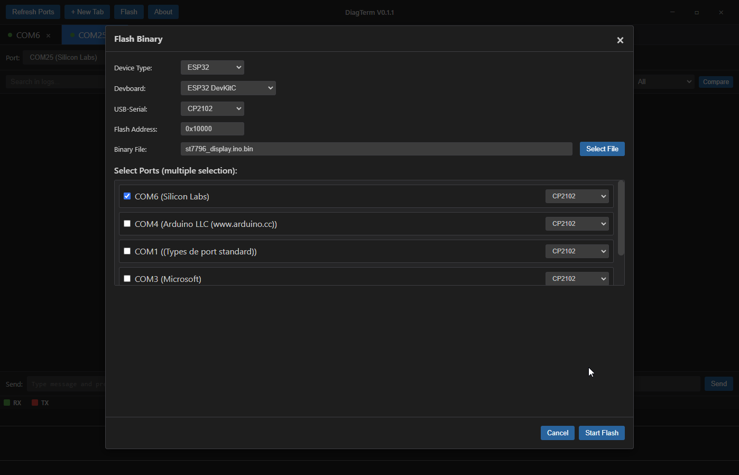The width and height of the screenshot is (739, 475).
Task: Click Refresh Ports in the toolbar
Action: (x=33, y=12)
